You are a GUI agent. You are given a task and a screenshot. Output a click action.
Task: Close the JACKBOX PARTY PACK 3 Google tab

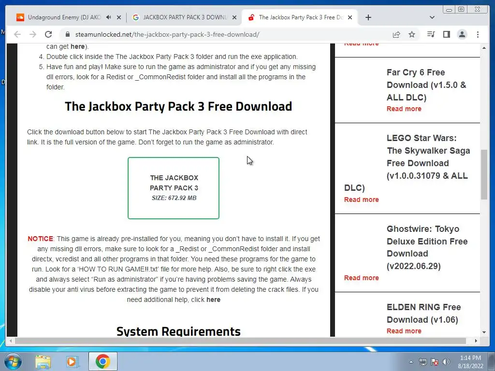coord(234,17)
